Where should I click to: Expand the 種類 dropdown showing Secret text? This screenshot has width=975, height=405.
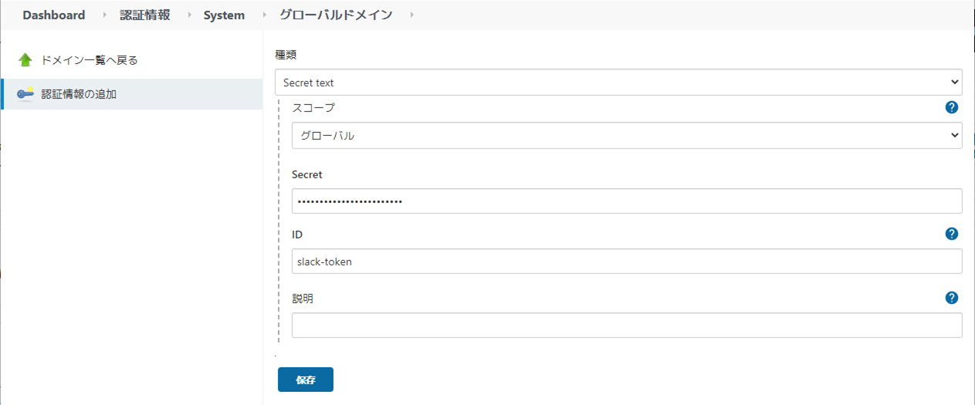coord(618,82)
